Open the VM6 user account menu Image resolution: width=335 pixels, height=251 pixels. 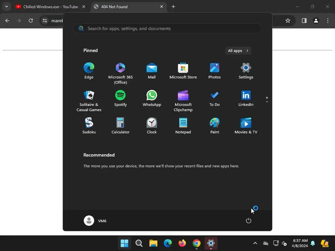(x=95, y=221)
